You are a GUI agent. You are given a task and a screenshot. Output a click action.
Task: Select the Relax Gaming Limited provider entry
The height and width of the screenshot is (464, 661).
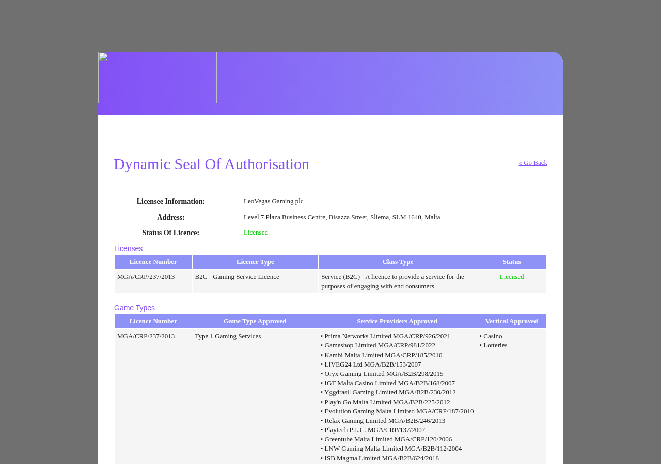click(x=383, y=421)
